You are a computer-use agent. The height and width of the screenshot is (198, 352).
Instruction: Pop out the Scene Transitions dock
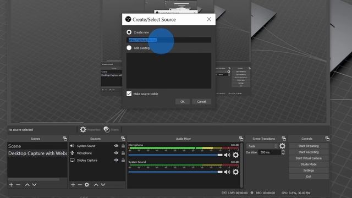[x=284, y=139]
